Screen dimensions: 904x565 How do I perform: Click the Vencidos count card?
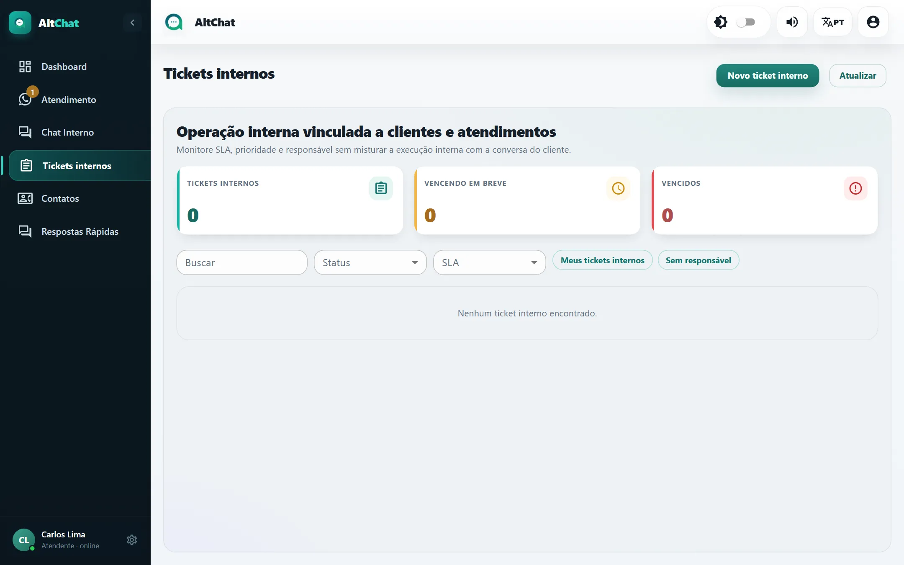[765, 200]
